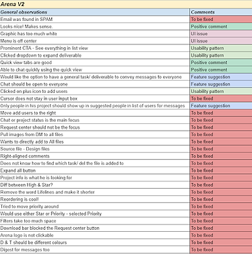Screen dimensions: 252x254
Task: Select 'To be fixed' for Filters take too much space
Action: coord(221,220)
